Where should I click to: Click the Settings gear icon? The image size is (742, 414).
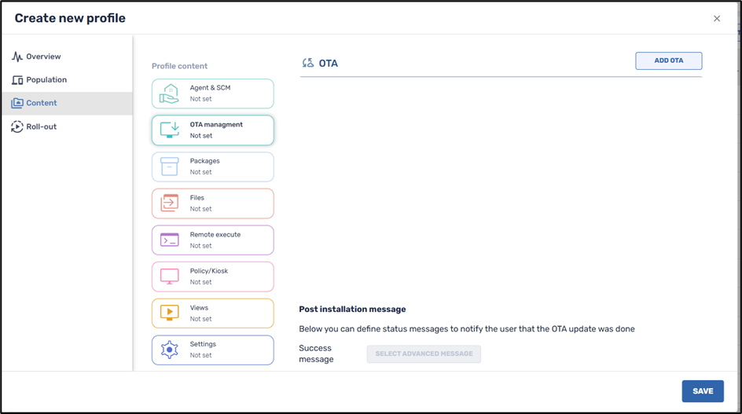pos(170,350)
